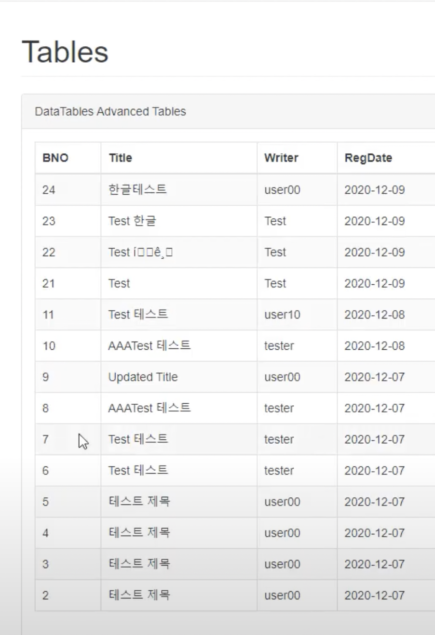Click the 'Tables' page heading
This screenshot has height=635, width=435.
click(65, 52)
